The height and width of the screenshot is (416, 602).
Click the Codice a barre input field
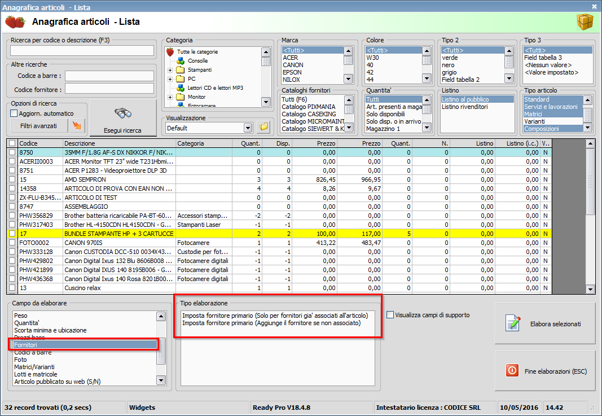[109, 76]
